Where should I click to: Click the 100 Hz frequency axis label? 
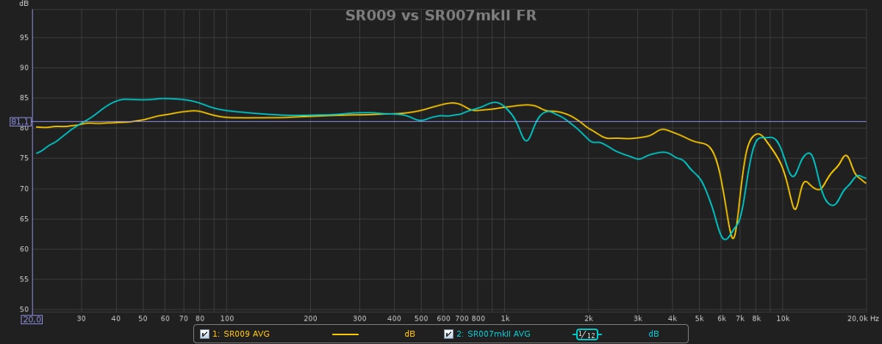(227, 319)
